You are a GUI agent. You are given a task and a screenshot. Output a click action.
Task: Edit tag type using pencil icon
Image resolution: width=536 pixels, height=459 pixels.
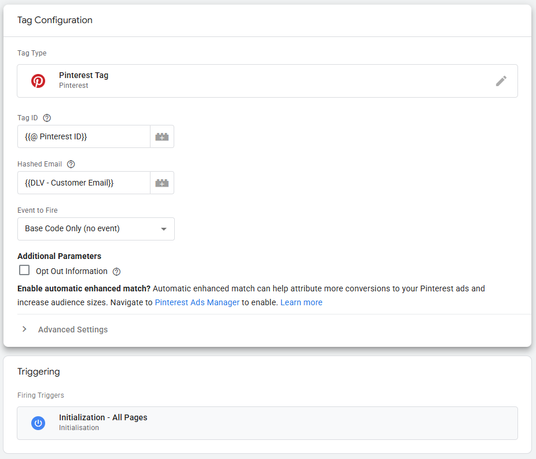pos(501,81)
